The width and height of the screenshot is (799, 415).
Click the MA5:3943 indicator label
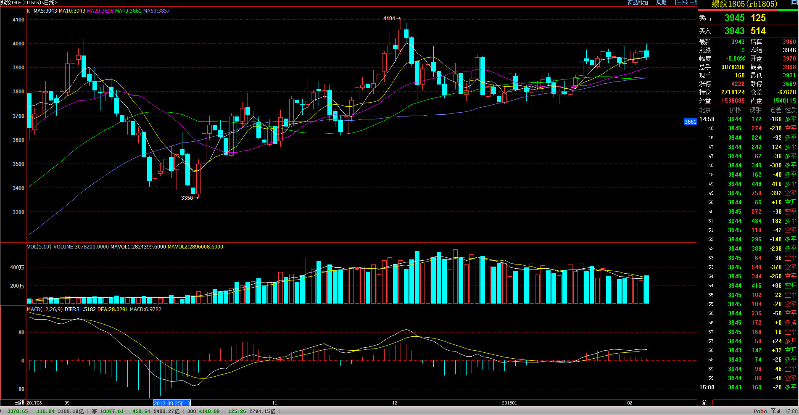pos(45,11)
